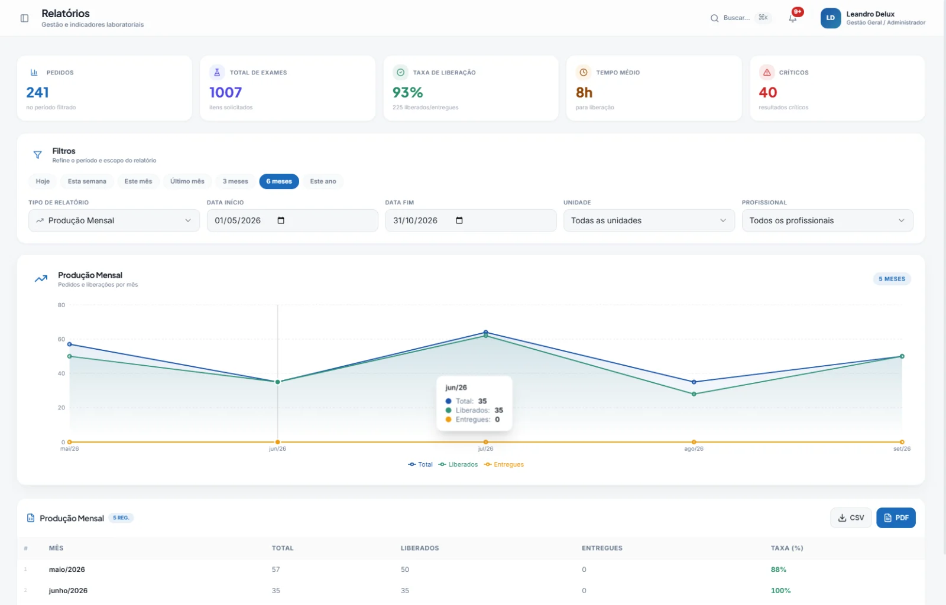Viewport: 946px width, 605px height.
Task: Select the Último mês period filter
Action: point(187,181)
